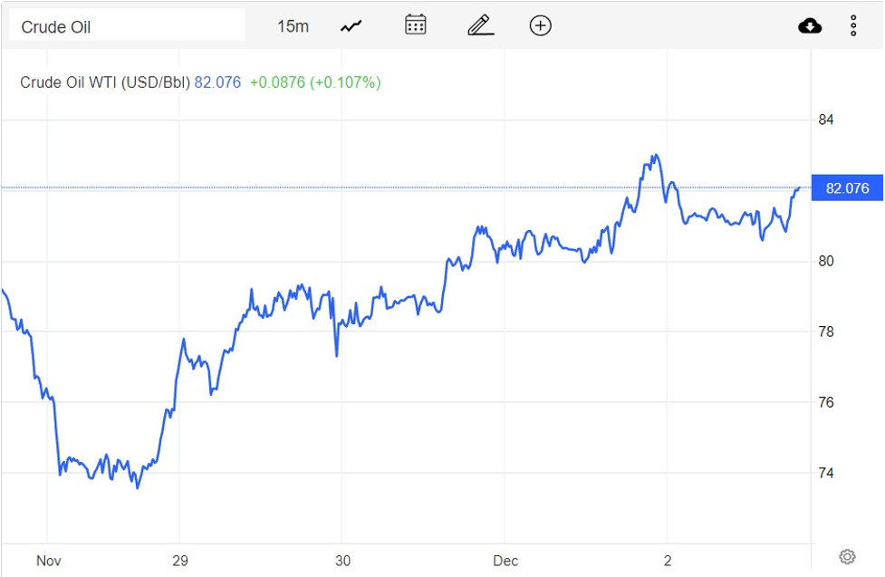Select the 29 date label on time axis

179,561
